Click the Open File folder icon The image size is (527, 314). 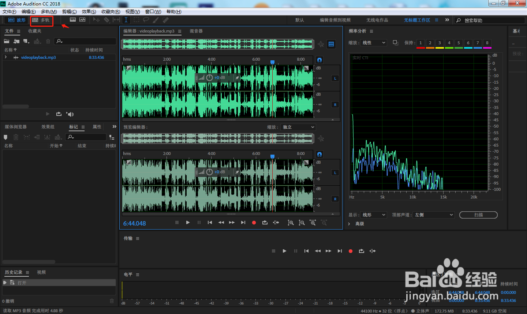(x=7, y=41)
